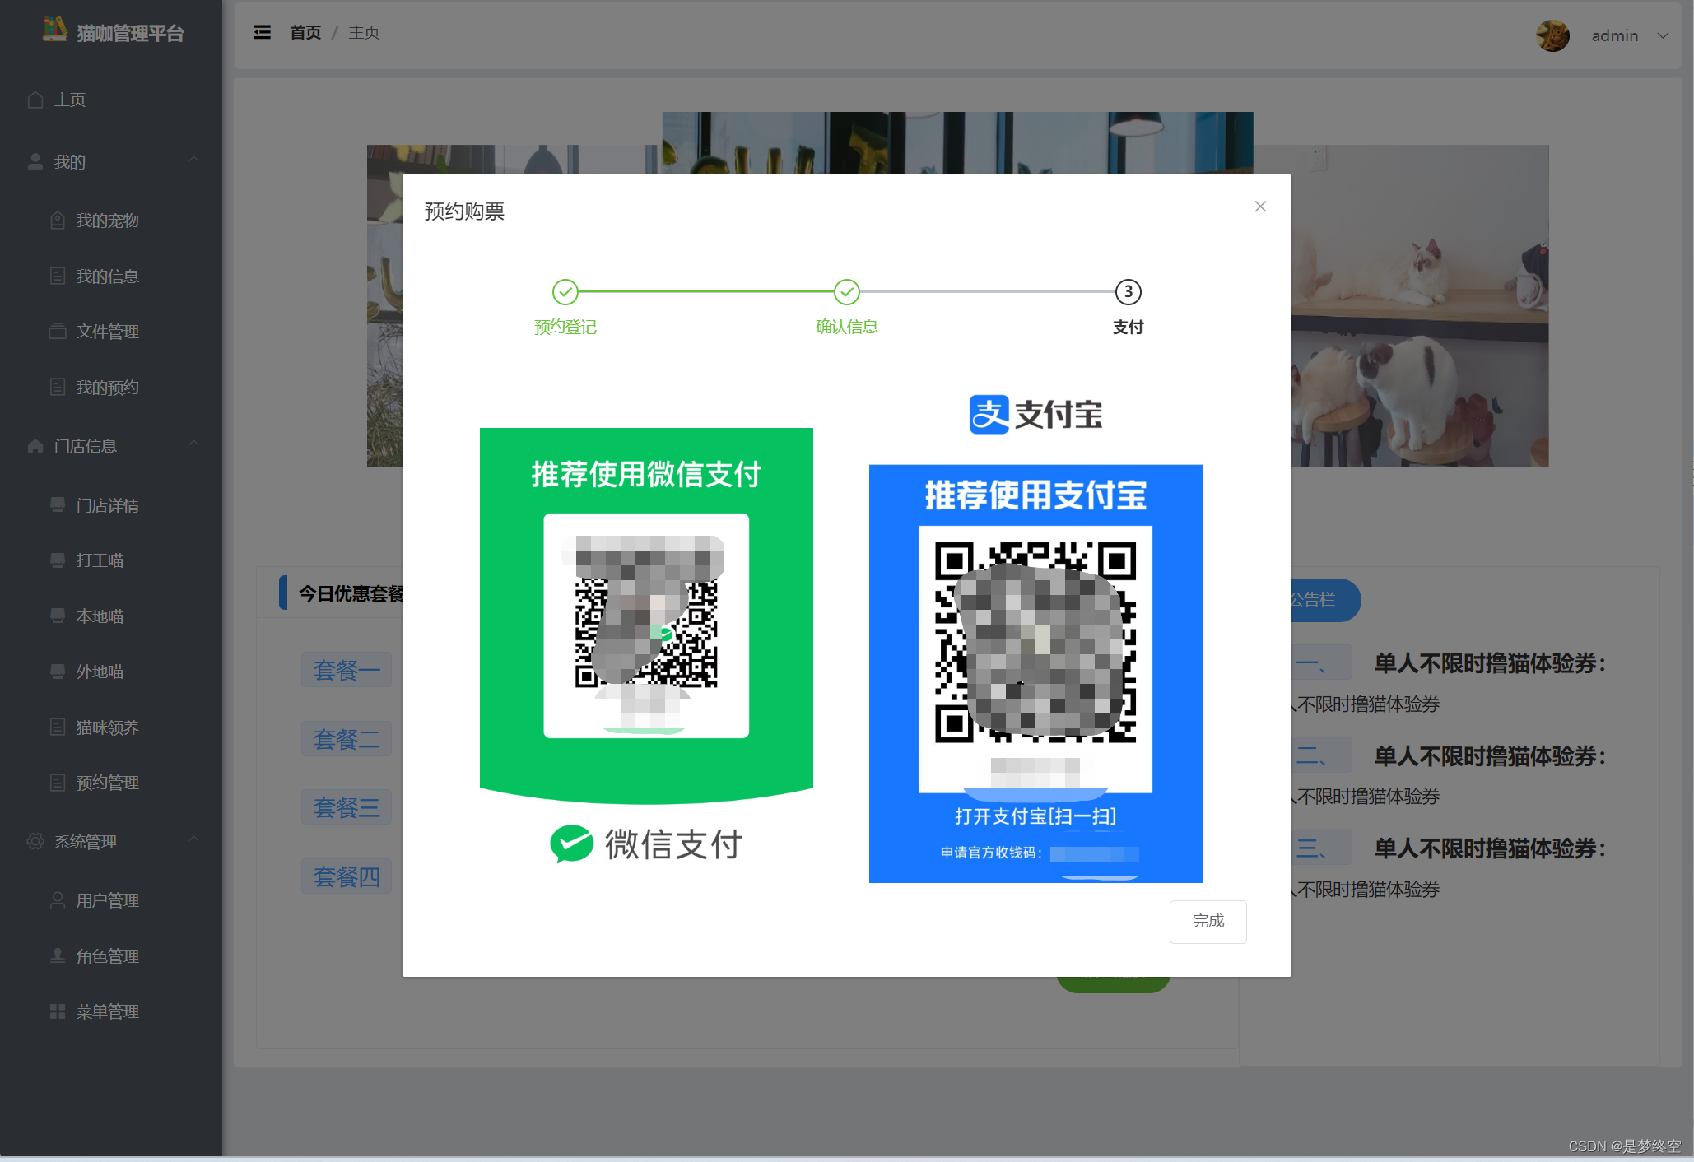Viewport: 1694px width, 1162px height.
Task: Click the user icon beside 用户管理
Action: 58,899
